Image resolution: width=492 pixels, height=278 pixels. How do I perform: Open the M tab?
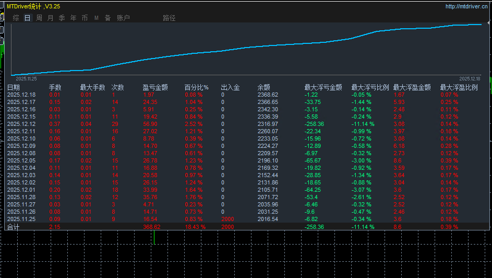97,18
